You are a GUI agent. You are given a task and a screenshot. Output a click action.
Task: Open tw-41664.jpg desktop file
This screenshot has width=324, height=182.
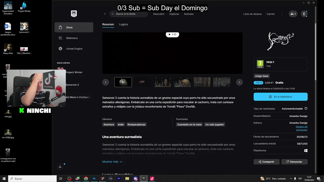click(8, 134)
